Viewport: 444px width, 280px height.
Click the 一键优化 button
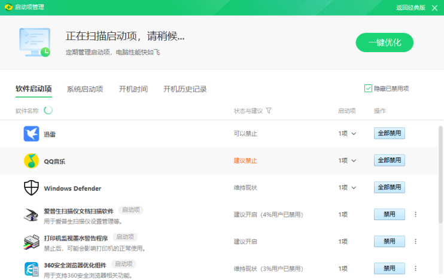385,42
